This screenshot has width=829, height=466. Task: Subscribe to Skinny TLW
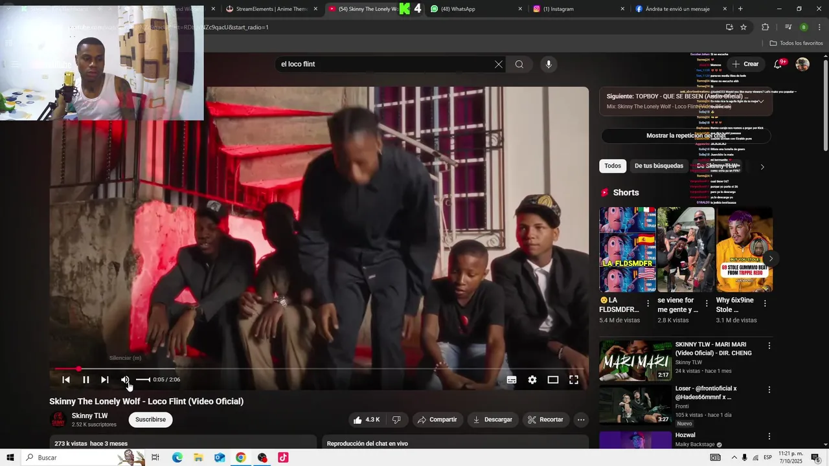151,419
